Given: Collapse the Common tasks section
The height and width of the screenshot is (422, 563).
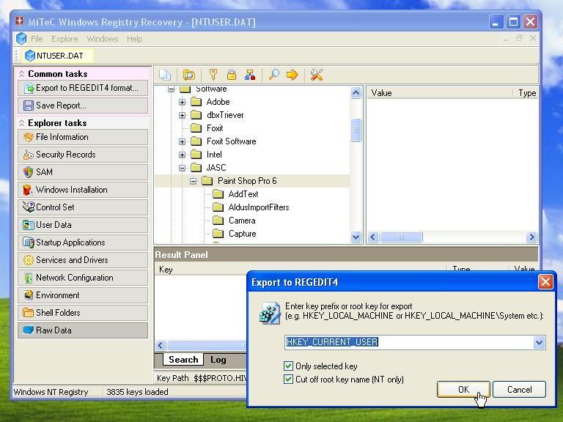Looking at the screenshot, I should [21, 74].
